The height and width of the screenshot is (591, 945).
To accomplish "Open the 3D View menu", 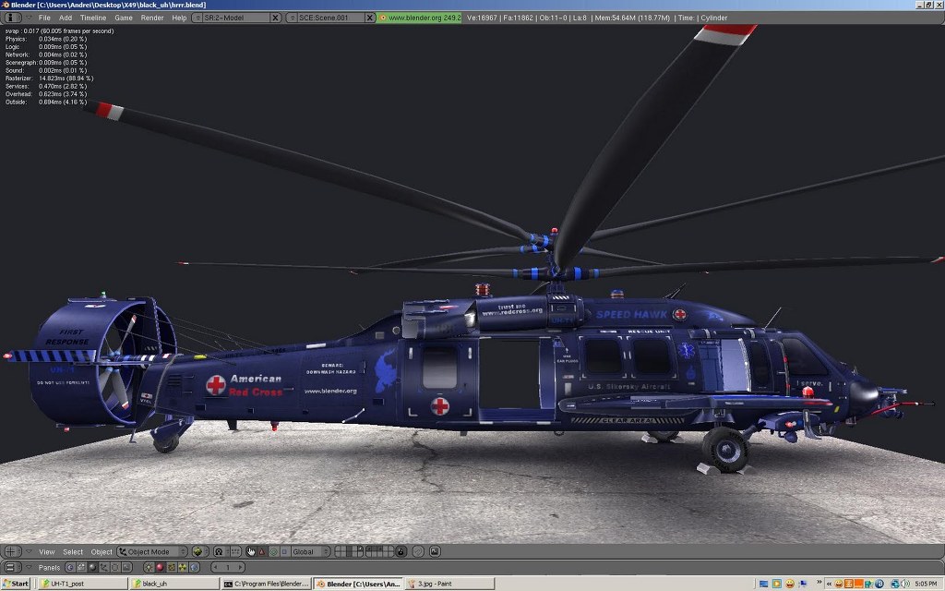I will 46,552.
